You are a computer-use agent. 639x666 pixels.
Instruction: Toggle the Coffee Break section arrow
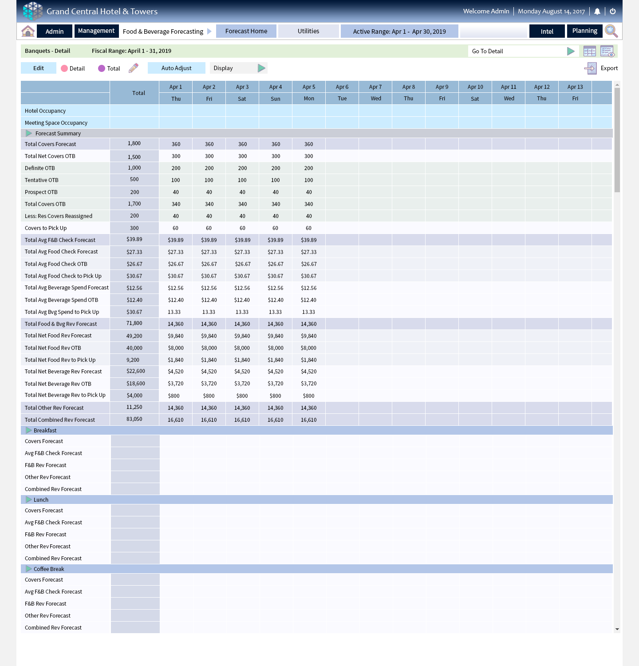tap(29, 569)
